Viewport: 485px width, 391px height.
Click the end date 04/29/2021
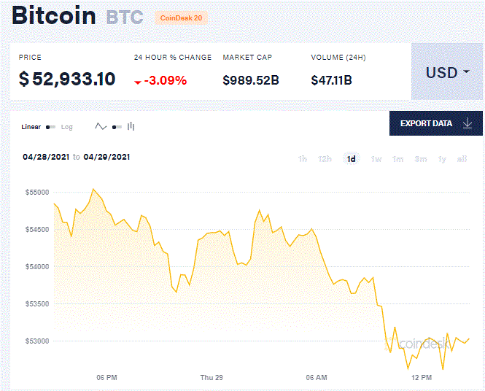point(106,157)
